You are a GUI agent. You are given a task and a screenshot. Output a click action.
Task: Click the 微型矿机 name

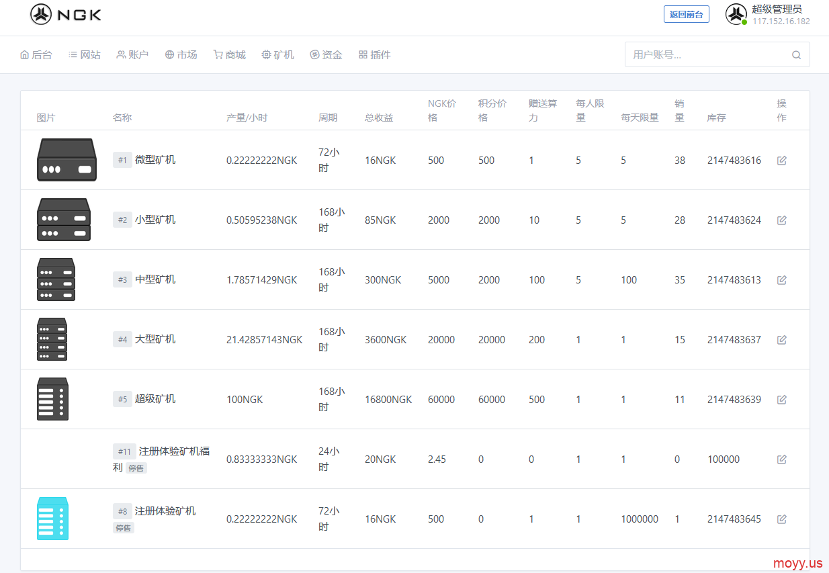tap(155, 160)
